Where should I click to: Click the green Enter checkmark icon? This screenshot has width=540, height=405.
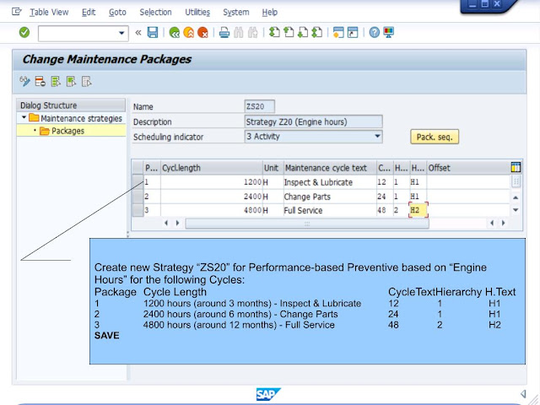pyautogui.click(x=24, y=33)
